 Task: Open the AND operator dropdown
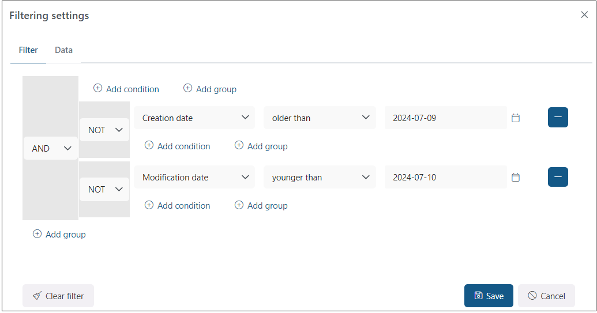[x=51, y=148]
